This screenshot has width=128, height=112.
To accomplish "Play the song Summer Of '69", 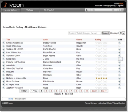I will pos(4,56).
